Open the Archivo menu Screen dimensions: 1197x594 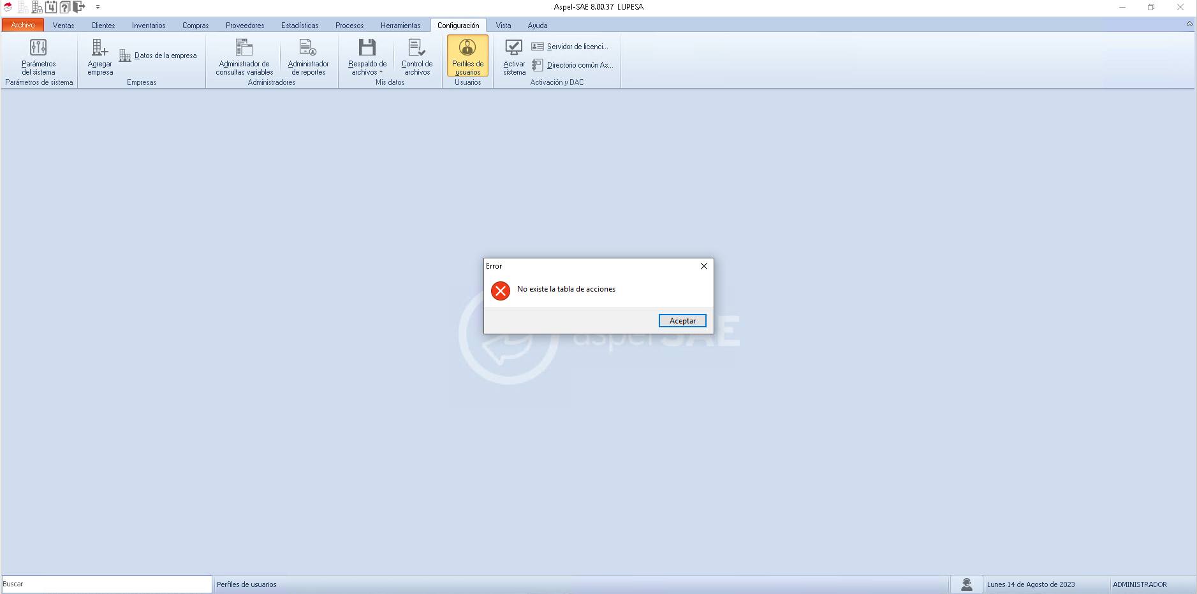[x=23, y=25]
